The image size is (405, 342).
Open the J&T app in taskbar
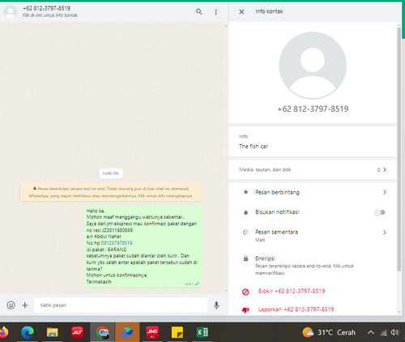click(x=77, y=332)
